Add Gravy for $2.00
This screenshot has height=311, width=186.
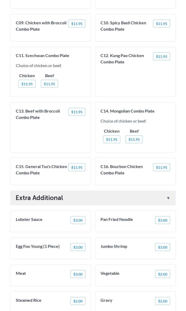pyautogui.click(x=163, y=301)
